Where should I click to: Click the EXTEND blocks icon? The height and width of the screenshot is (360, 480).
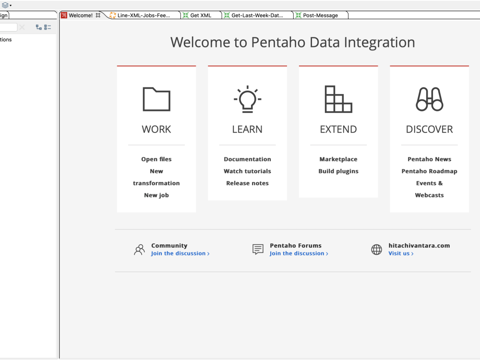tap(338, 99)
